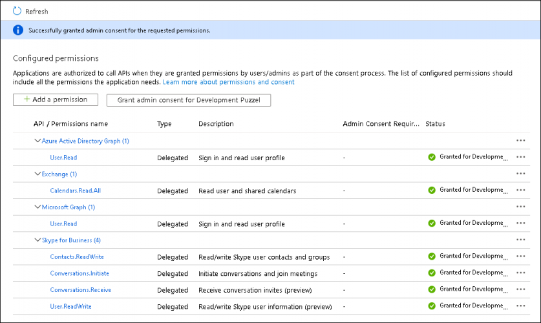Collapse the Azure Active Directory Graph group
This screenshot has height=323, width=541.
coord(37,141)
